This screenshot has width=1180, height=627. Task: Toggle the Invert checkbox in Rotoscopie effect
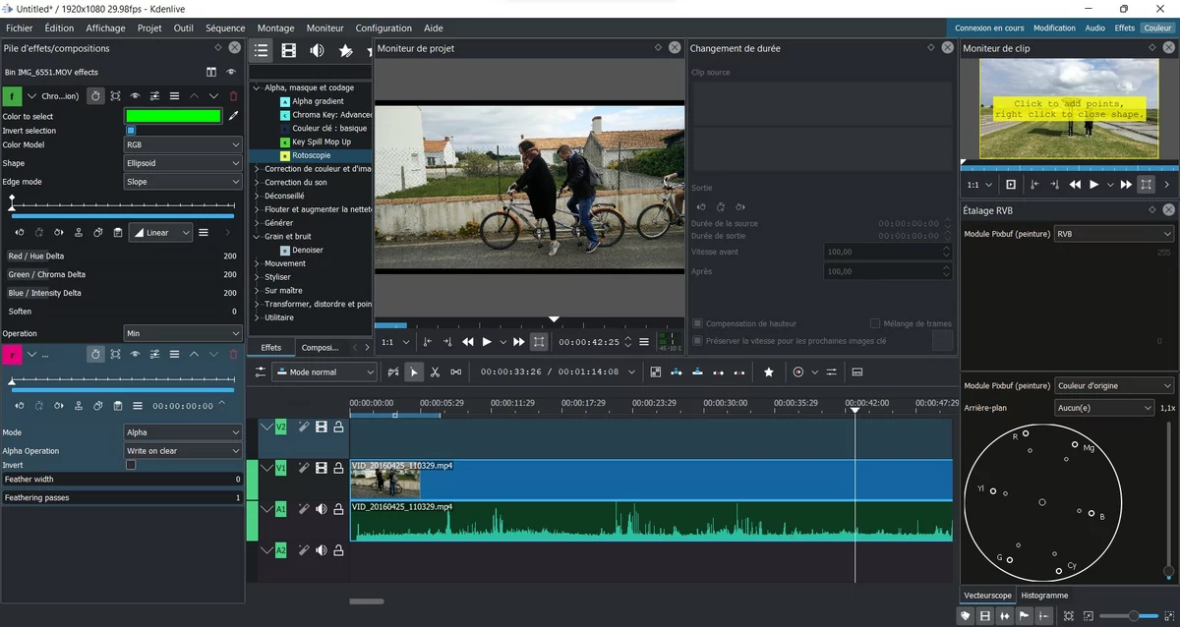coord(131,465)
